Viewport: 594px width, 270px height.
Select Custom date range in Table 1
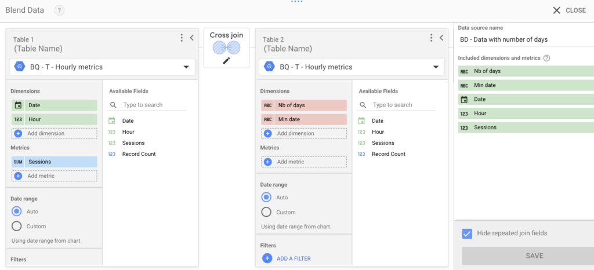(x=17, y=226)
